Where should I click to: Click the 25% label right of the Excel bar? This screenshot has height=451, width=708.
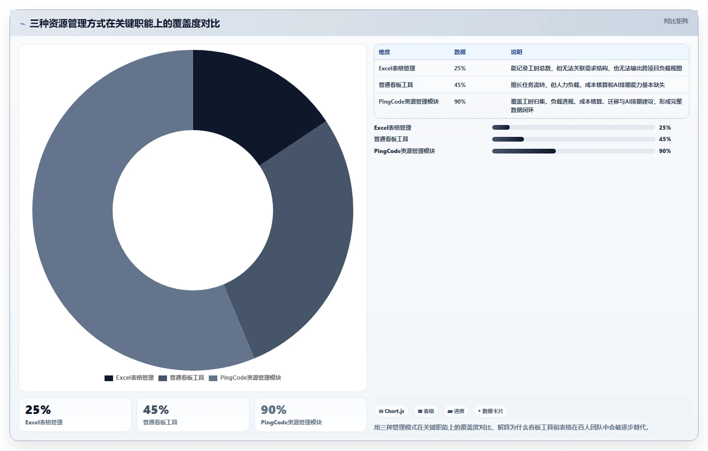coord(665,128)
